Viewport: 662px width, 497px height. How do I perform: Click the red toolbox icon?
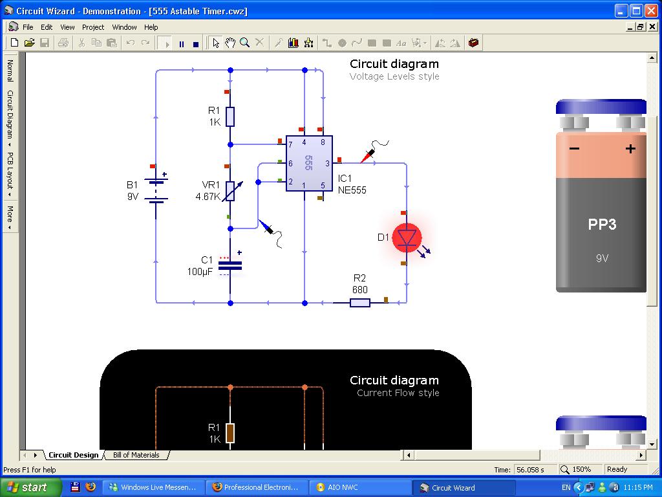[x=474, y=43]
